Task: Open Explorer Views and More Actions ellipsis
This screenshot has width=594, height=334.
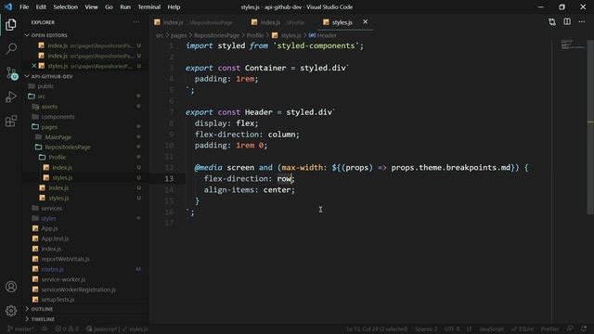Action: click(136, 22)
